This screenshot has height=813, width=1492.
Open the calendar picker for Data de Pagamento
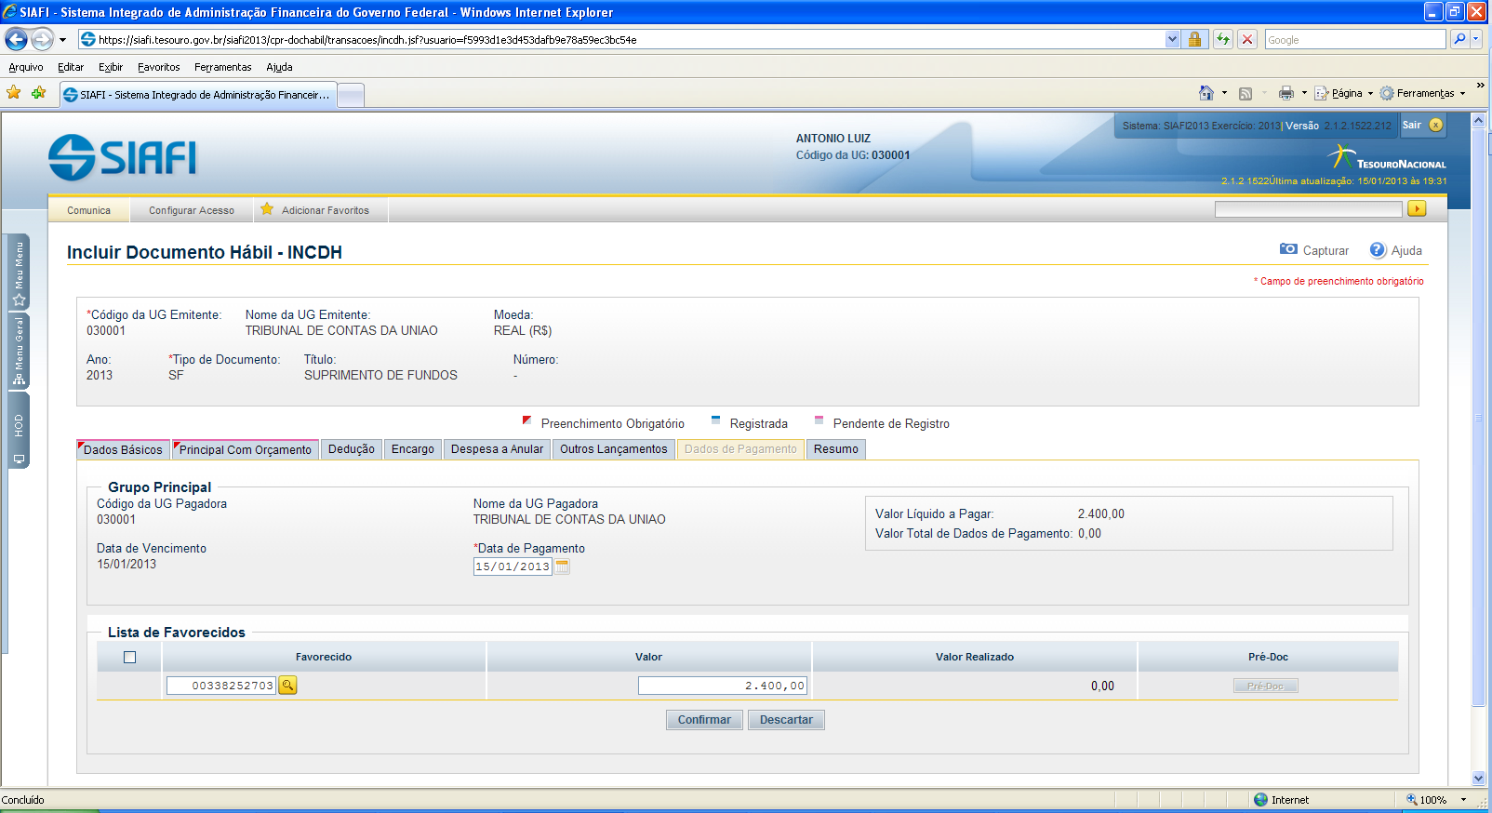562,566
